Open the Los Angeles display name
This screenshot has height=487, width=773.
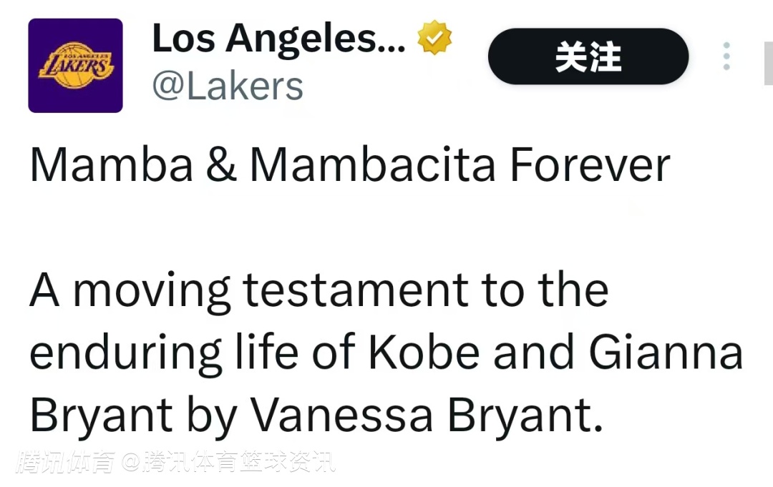[x=278, y=39]
